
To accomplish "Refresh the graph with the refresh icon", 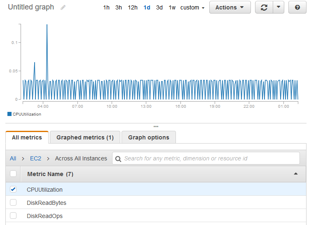I will pyautogui.click(x=264, y=7).
